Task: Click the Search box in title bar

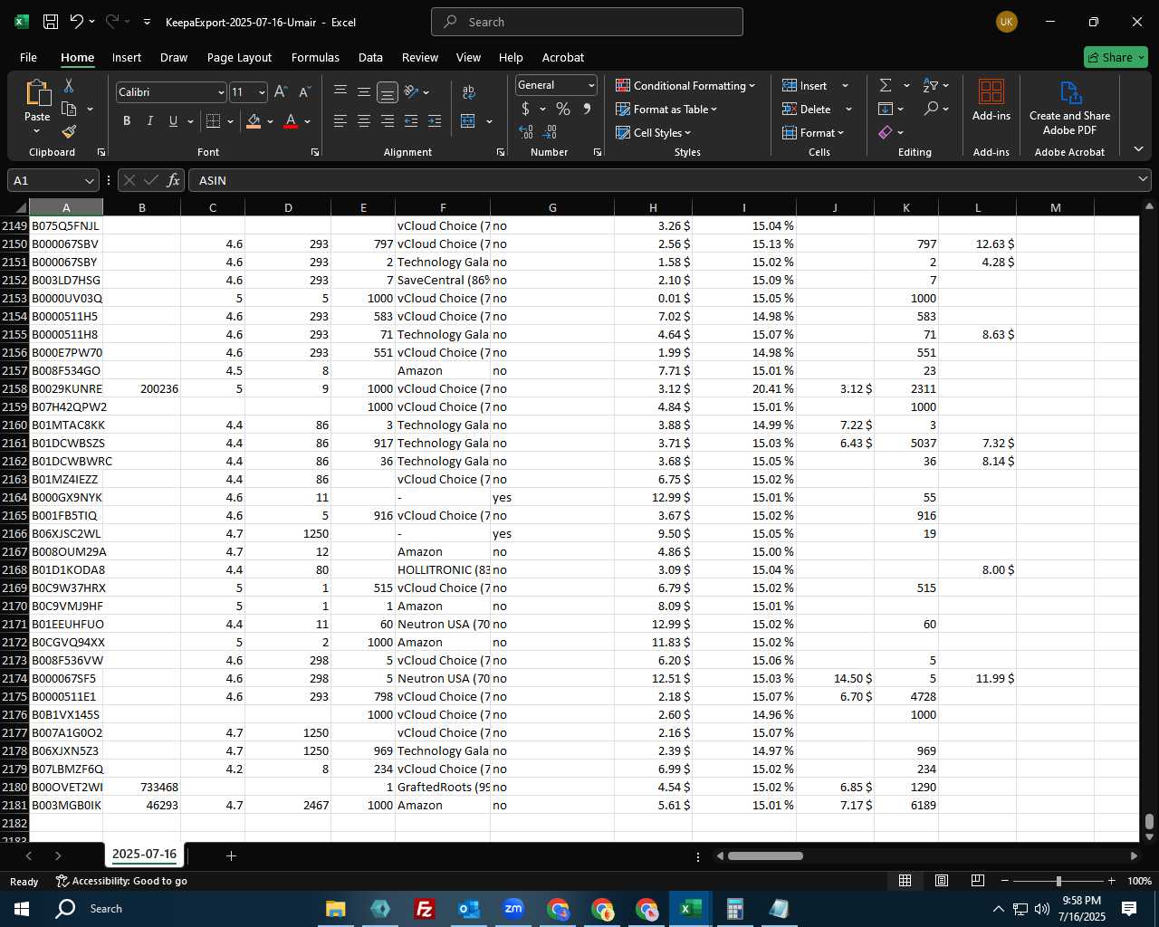Action: [587, 22]
